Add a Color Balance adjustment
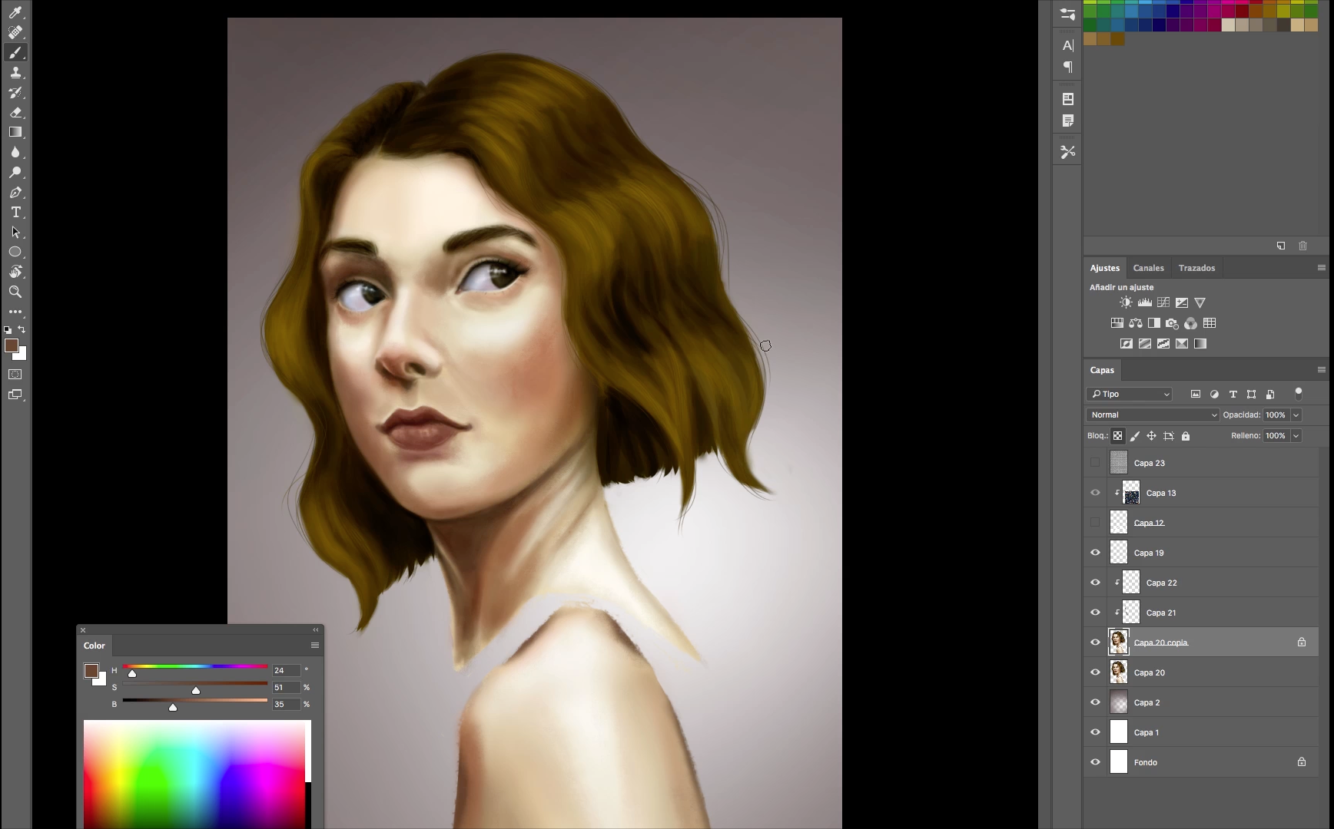Image resolution: width=1334 pixels, height=829 pixels. coord(1136,323)
